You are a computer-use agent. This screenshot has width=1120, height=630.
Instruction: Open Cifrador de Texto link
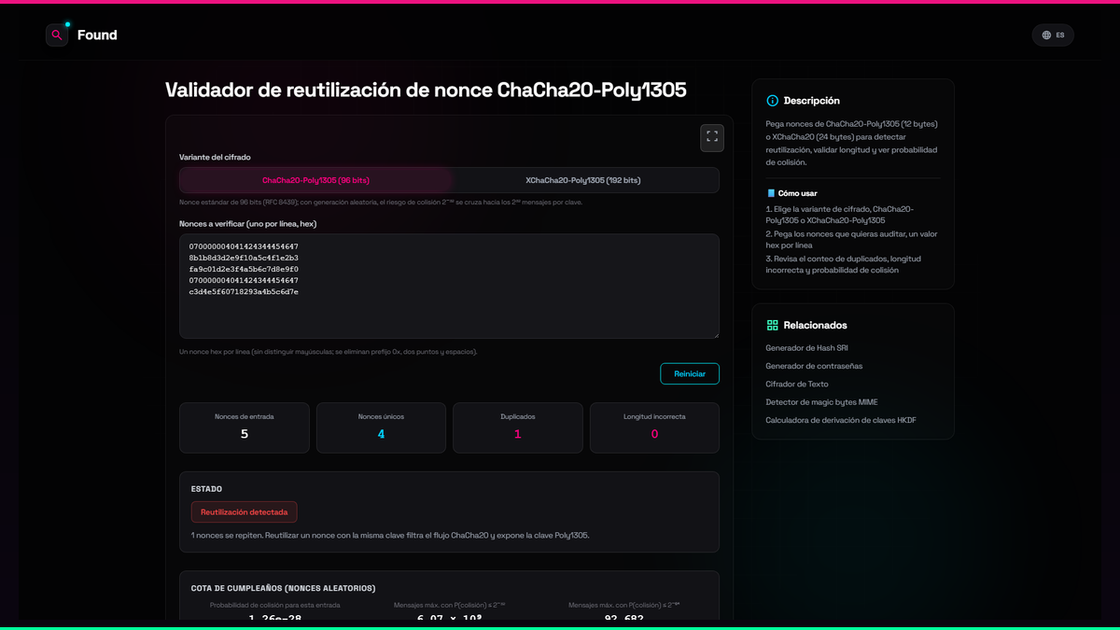point(797,384)
